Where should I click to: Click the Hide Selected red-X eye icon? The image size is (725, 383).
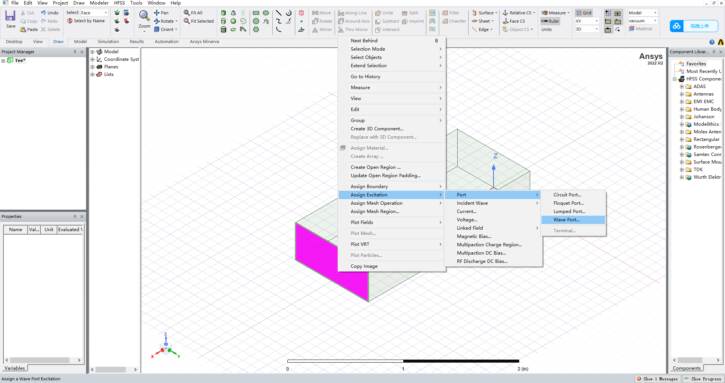click(126, 21)
